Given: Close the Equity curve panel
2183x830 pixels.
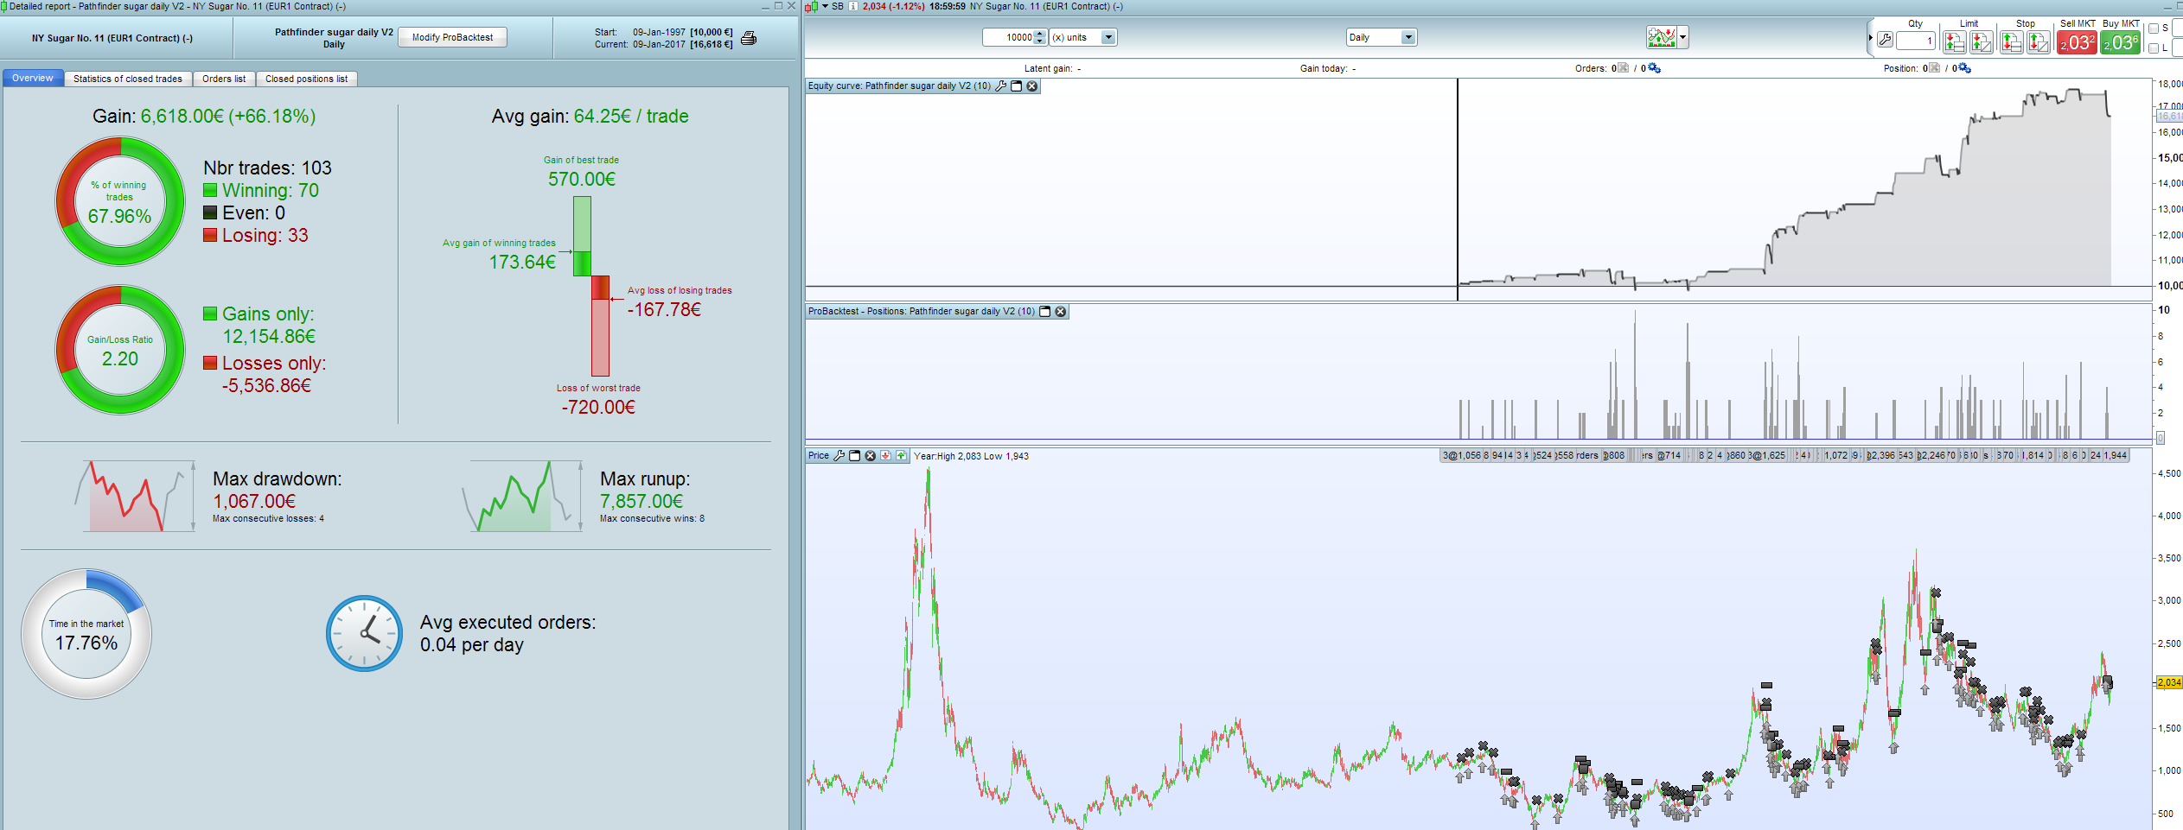Looking at the screenshot, I should [x=1032, y=86].
